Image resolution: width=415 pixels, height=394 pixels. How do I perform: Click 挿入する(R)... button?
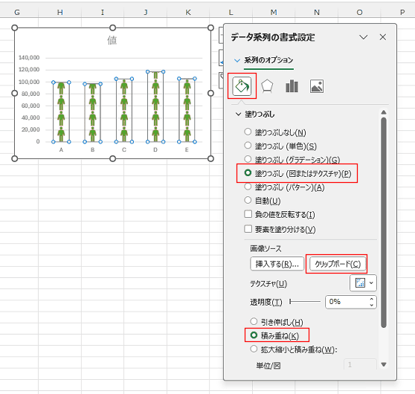277,264
